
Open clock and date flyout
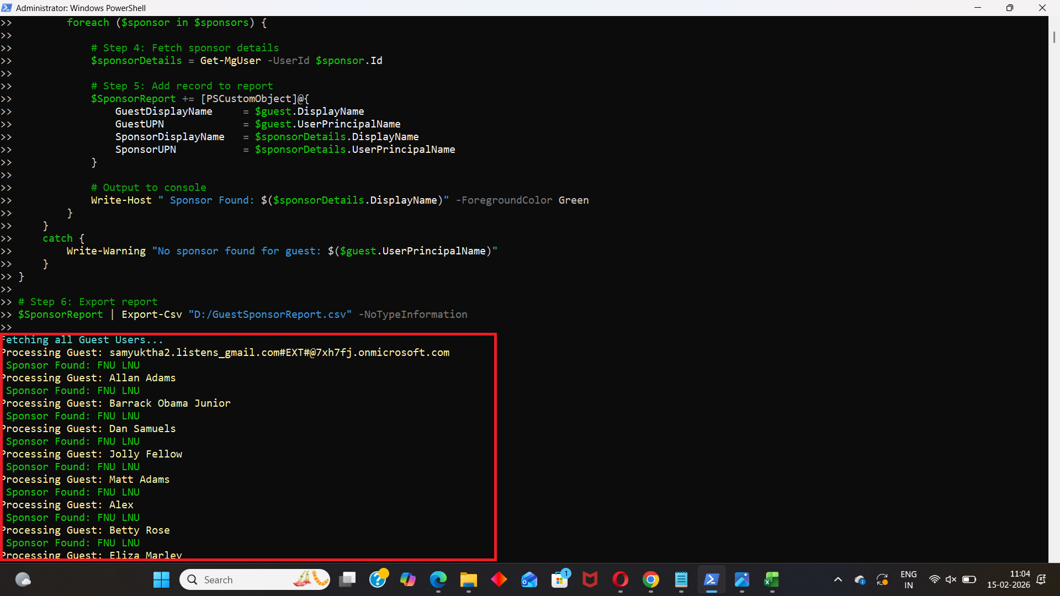tap(1008, 579)
